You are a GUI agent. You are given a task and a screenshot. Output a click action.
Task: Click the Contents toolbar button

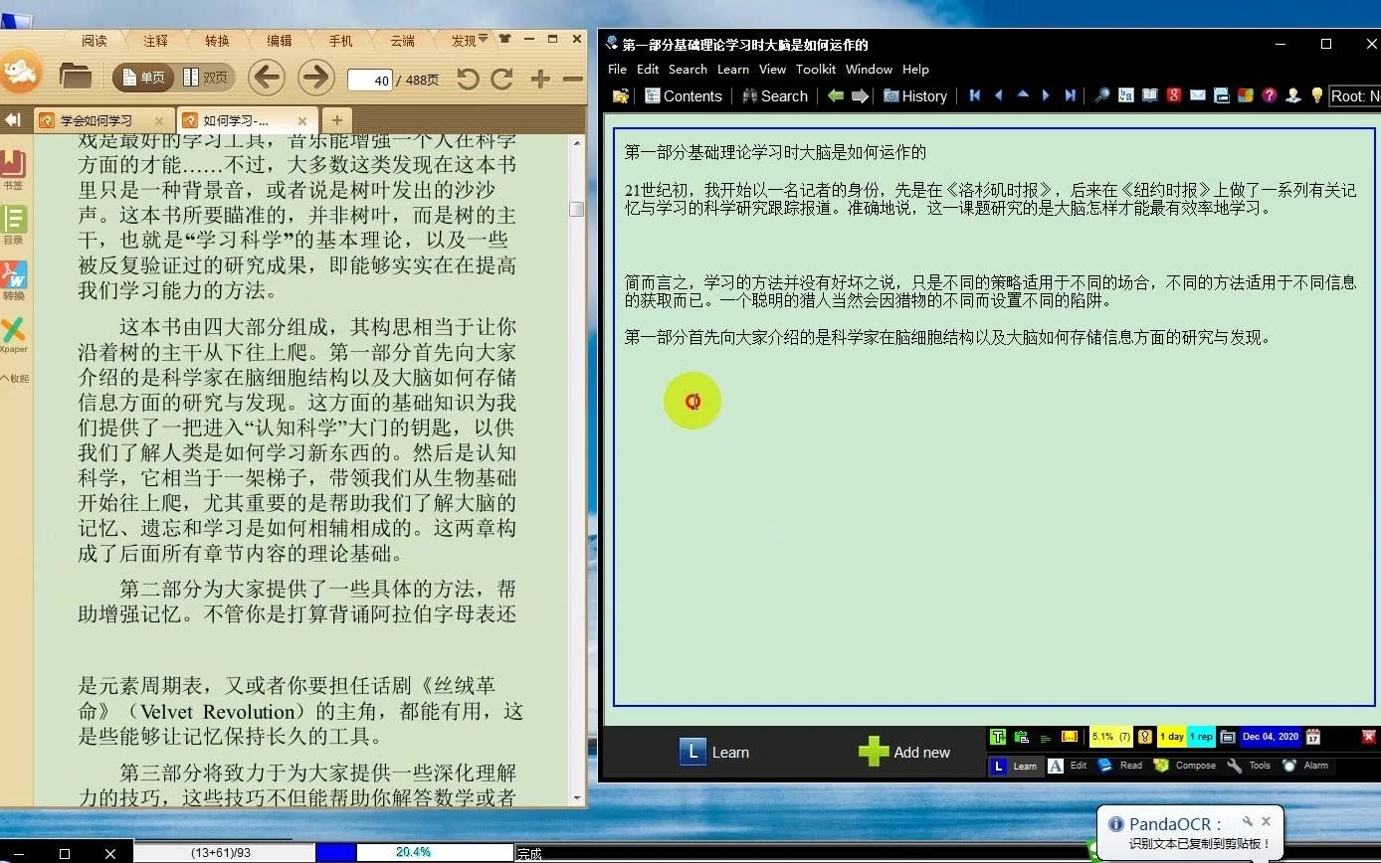click(683, 96)
